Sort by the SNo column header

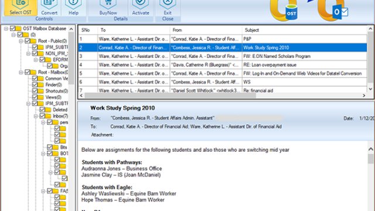(88, 30)
